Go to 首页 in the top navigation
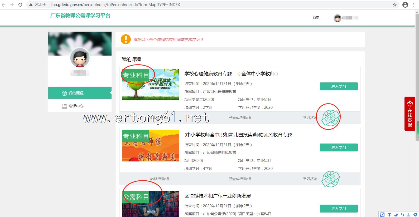Viewport: 419px width, 217px height. click(x=316, y=18)
